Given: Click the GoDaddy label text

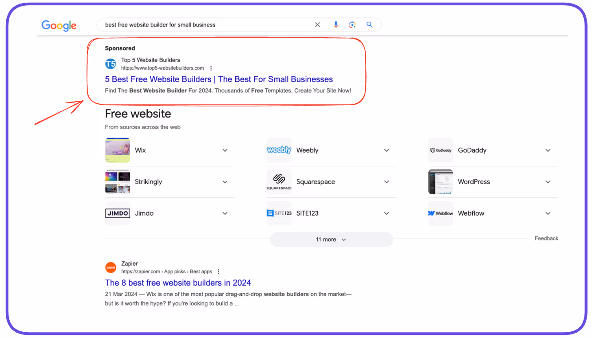Looking at the screenshot, I should click(472, 150).
